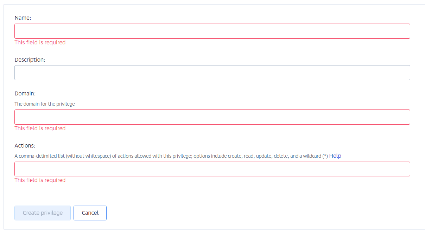Click "The domain for the privilege" hint

(45, 104)
